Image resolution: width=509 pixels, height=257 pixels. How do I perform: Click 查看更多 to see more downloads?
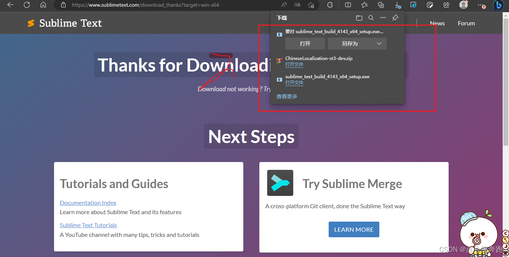(287, 96)
